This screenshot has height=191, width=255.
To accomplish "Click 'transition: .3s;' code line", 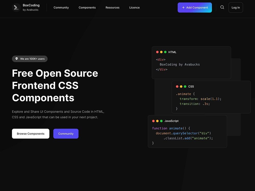I will pyautogui.click(x=195, y=104).
